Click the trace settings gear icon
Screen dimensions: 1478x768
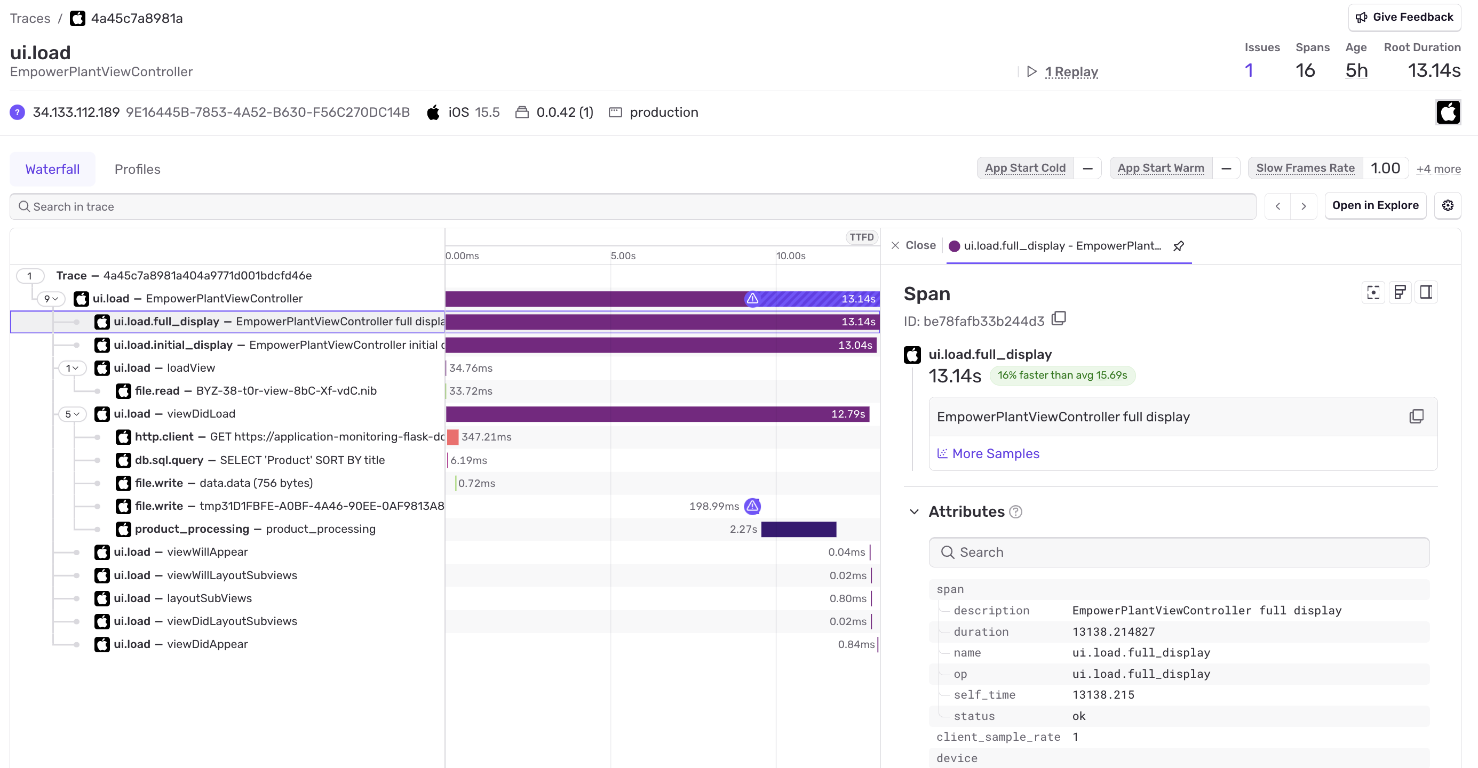[x=1447, y=205]
